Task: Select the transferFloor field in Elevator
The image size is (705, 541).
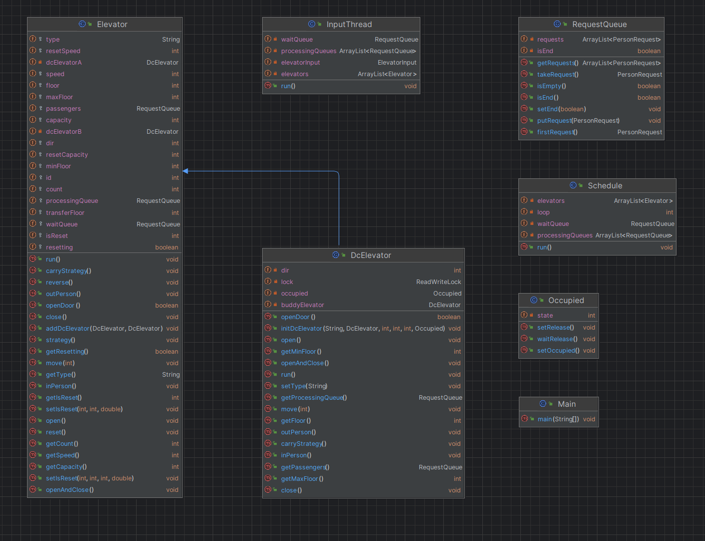Action: point(105,213)
